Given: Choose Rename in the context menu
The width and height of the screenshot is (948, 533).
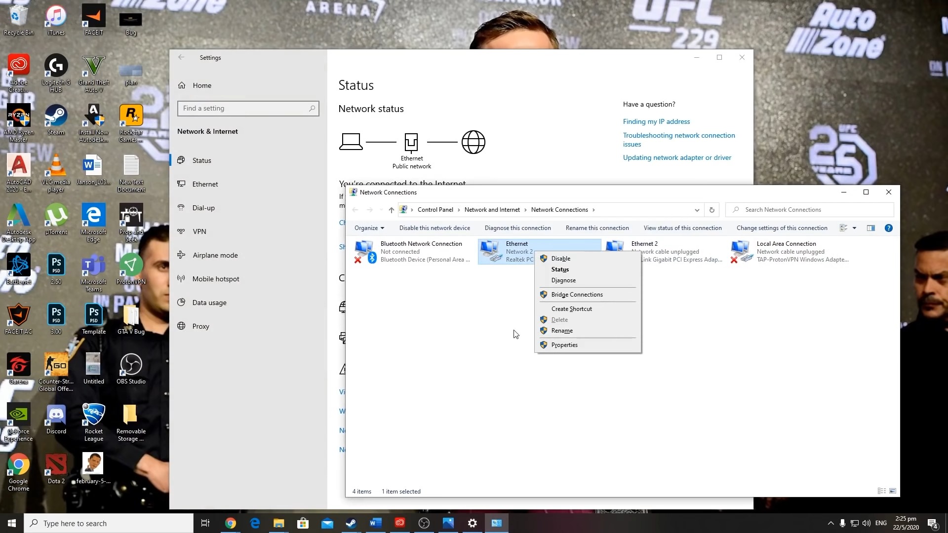Looking at the screenshot, I should [562, 331].
